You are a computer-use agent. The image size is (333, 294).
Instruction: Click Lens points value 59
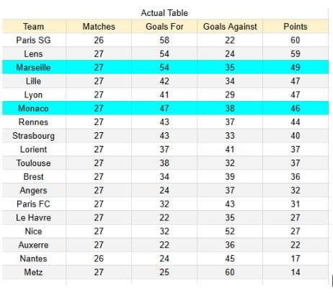pos(296,53)
